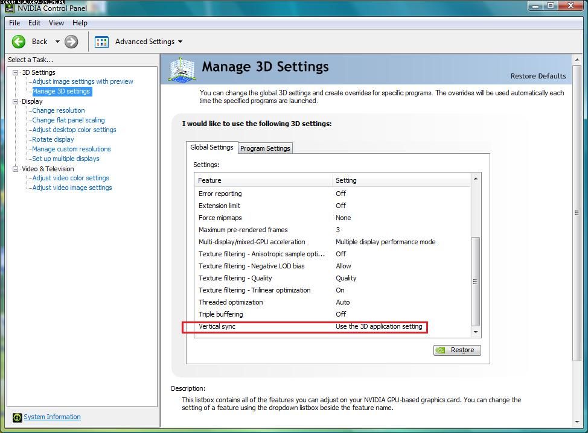Open Adjust image settings with preview

point(83,81)
